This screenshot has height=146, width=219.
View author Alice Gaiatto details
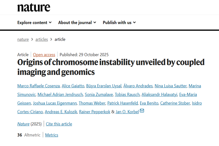72,86
